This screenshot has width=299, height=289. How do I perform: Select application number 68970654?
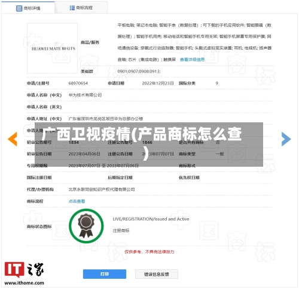[x=78, y=83]
